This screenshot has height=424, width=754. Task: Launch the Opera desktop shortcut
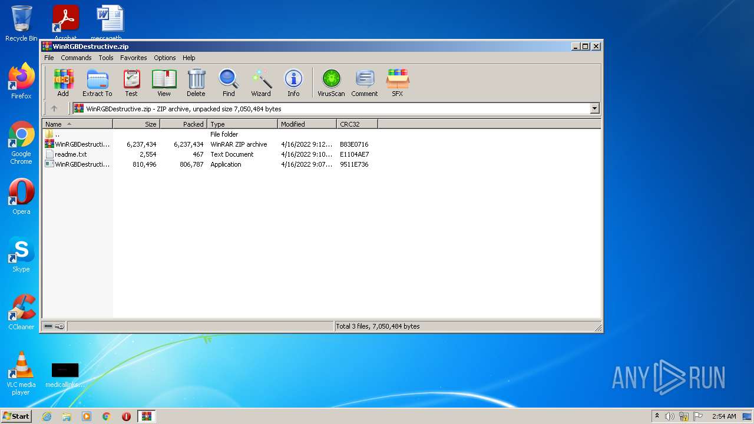[x=21, y=197]
